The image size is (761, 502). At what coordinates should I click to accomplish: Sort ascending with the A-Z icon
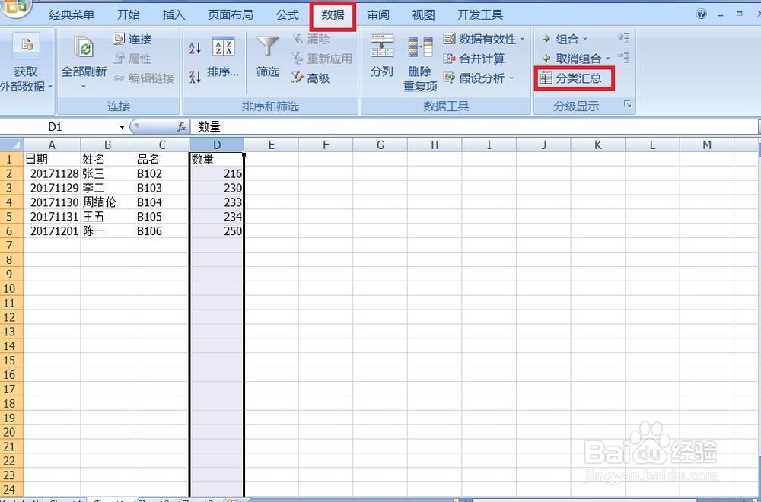(x=195, y=47)
